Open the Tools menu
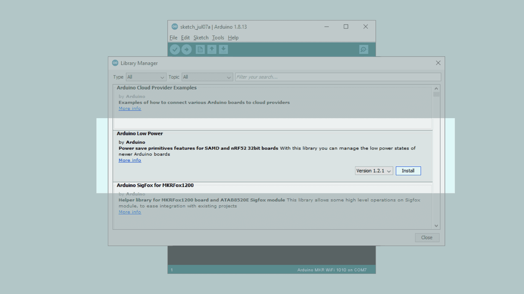The height and width of the screenshot is (294, 524). pos(218,38)
